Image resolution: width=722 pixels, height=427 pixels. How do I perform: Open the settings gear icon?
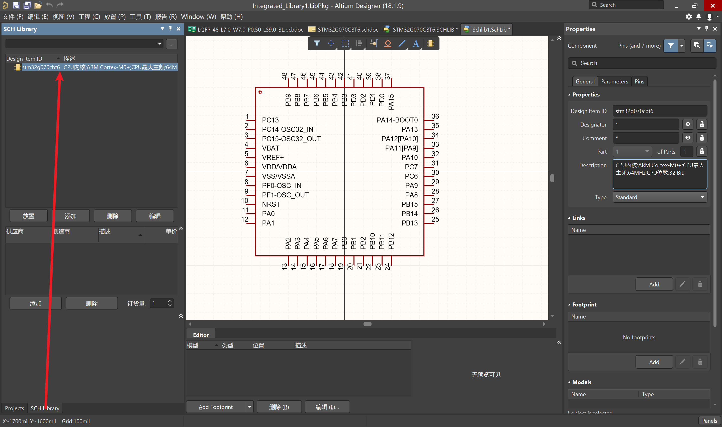pyautogui.click(x=689, y=17)
